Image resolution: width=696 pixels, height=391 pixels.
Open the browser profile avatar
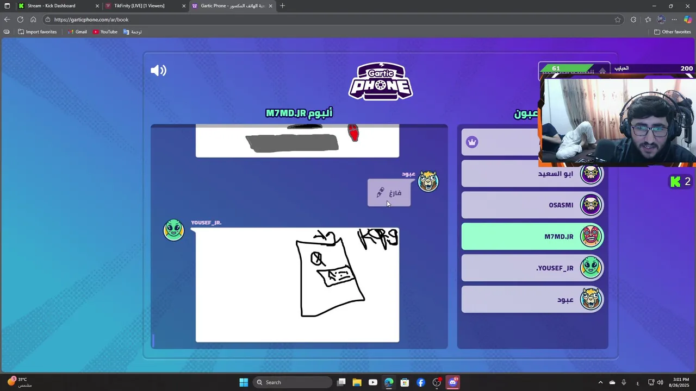click(x=661, y=20)
